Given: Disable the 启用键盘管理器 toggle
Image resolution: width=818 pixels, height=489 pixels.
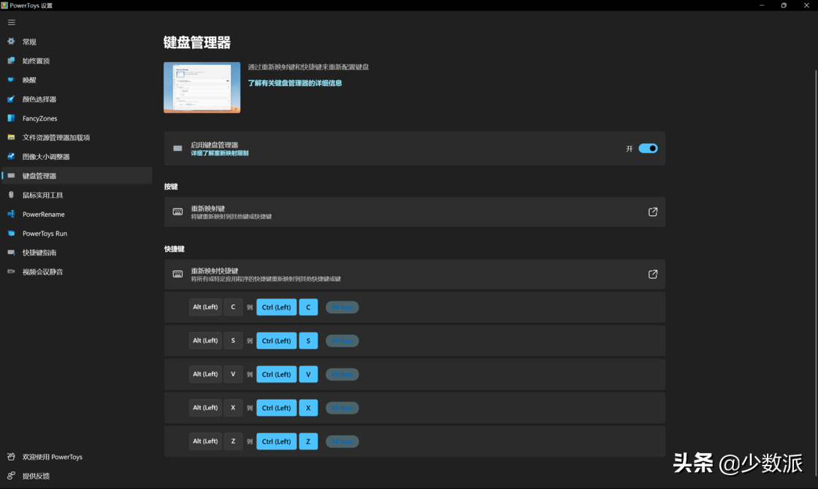Looking at the screenshot, I should click(646, 148).
